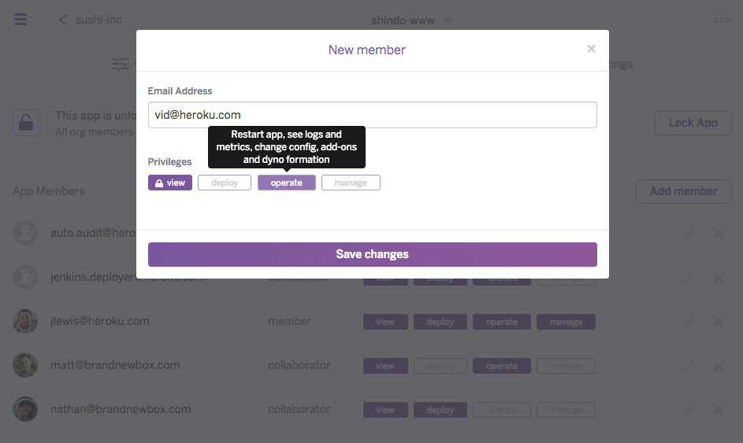Image resolution: width=743 pixels, height=443 pixels.
Task: Click the Lock App button
Action: 693,123
